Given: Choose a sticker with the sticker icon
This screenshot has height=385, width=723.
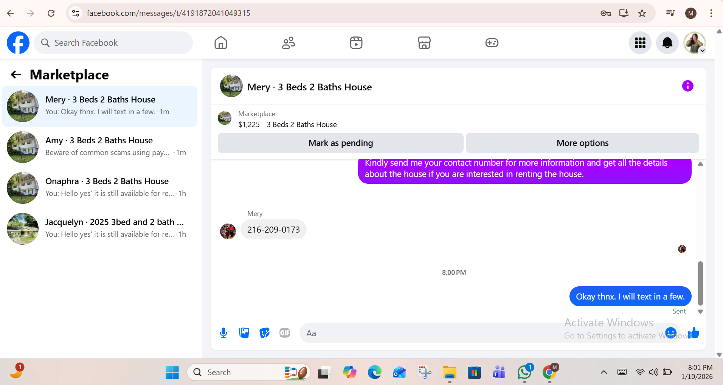Looking at the screenshot, I should coord(264,333).
